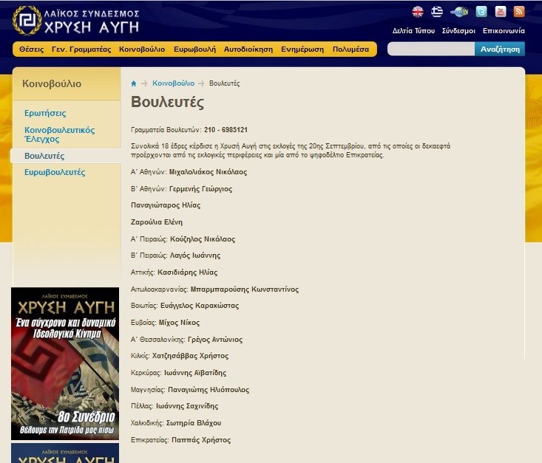Open Αυτοδιοίκηση menu item

tap(248, 49)
